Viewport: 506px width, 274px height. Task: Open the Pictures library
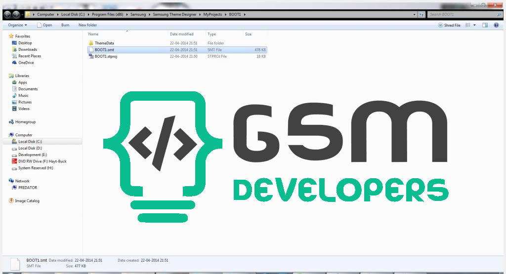pyautogui.click(x=25, y=102)
